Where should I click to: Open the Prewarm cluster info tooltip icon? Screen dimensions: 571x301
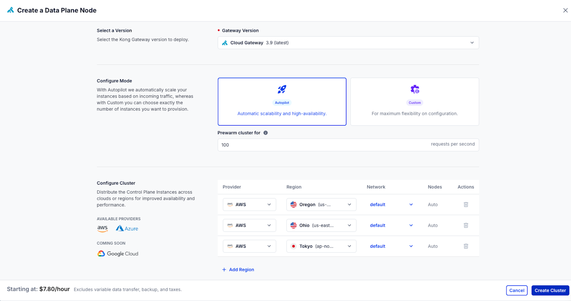(265, 133)
